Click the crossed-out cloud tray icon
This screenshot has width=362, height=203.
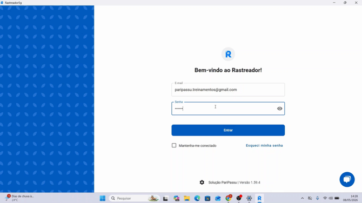pyautogui.click(x=310, y=198)
